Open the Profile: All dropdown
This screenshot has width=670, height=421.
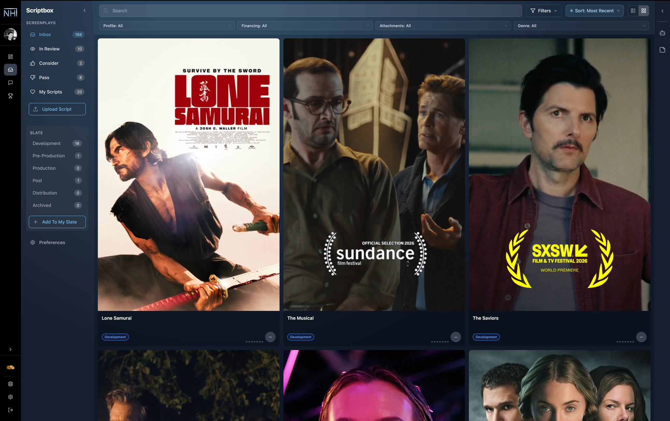click(x=167, y=26)
